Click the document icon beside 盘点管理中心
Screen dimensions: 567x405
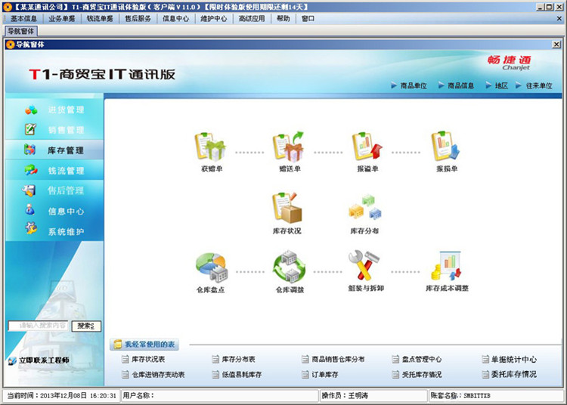(x=395, y=359)
